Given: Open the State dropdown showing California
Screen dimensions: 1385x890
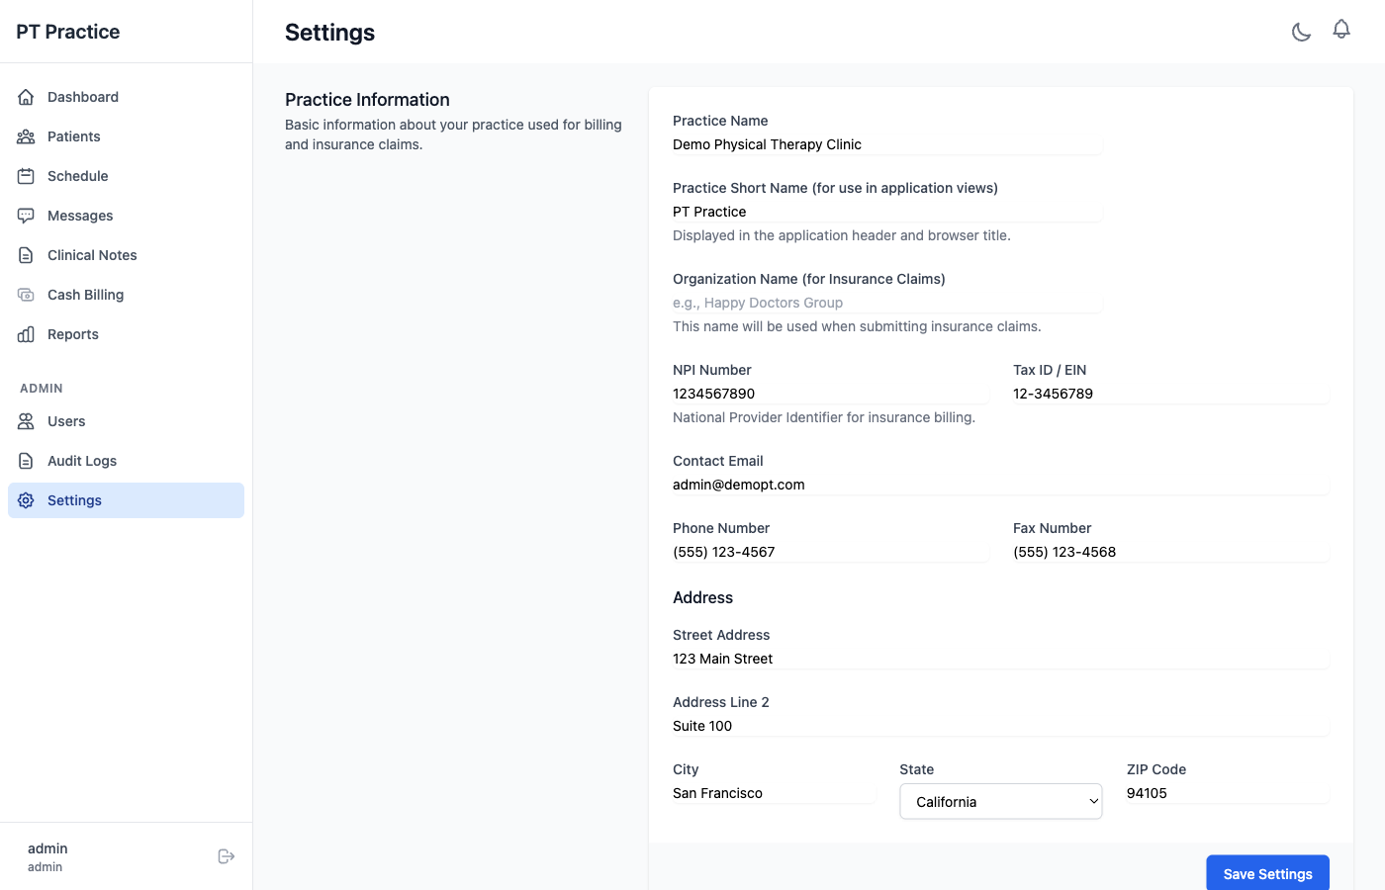Looking at the screenshot, I should tap(1000, 802).
